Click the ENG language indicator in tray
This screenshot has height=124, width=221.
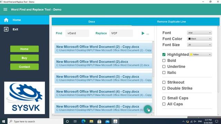200,121
